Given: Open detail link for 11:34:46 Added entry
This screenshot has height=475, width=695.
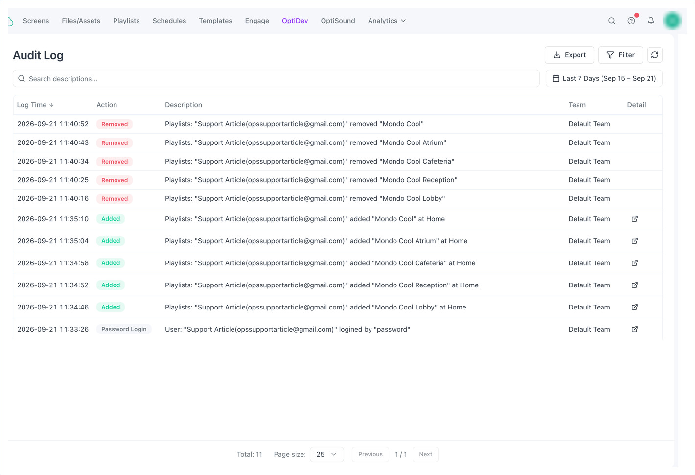Looking at the screenshot, I should click(635, 307).
